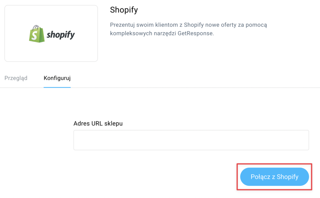
Task: Click the blue underline under Konfiguruj
Action: (57, 87)
